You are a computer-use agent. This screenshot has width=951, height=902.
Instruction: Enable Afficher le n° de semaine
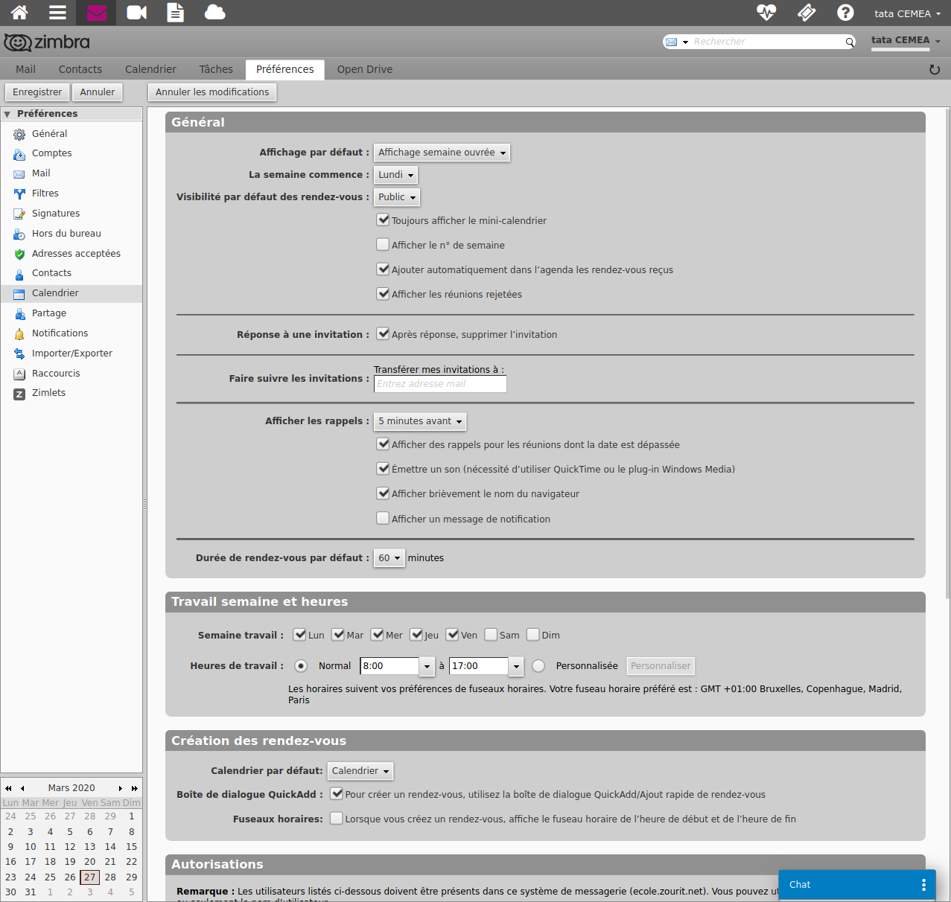(x=383, y=244)
